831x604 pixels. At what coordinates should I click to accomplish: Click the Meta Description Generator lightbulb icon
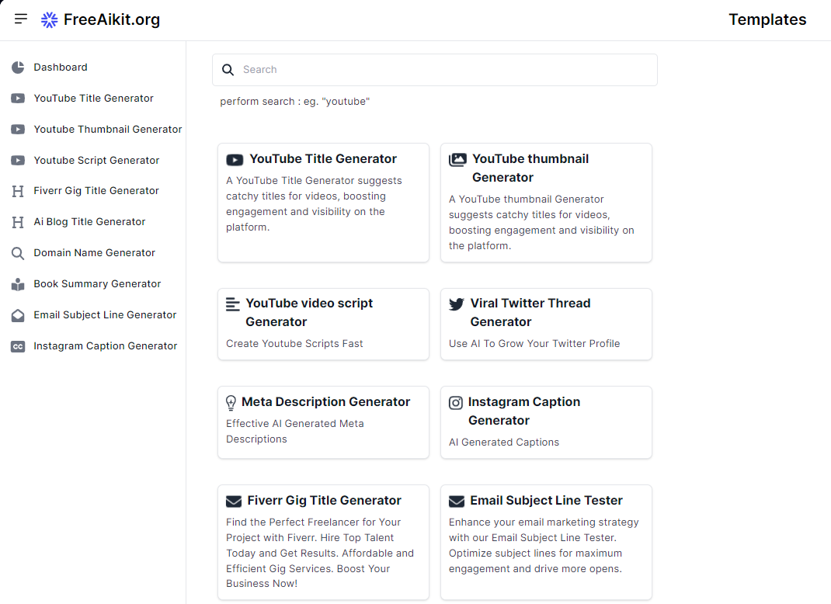231,402
